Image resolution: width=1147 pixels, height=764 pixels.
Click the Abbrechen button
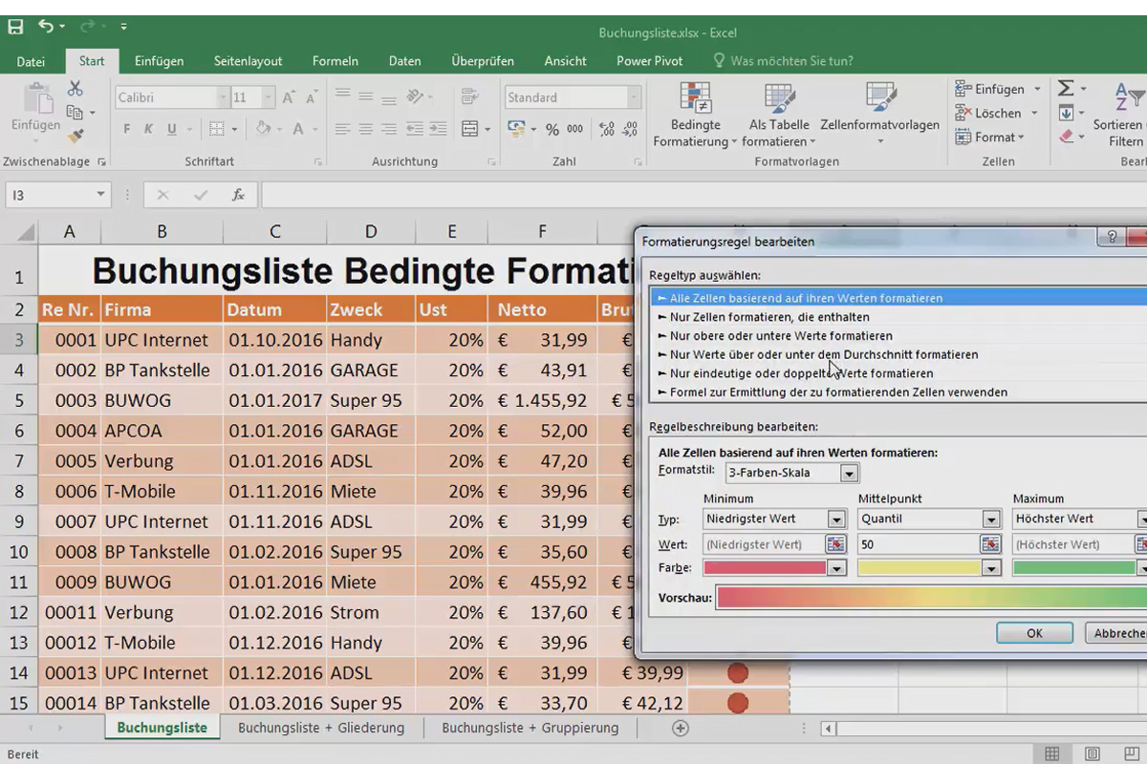pos(1118,633)
